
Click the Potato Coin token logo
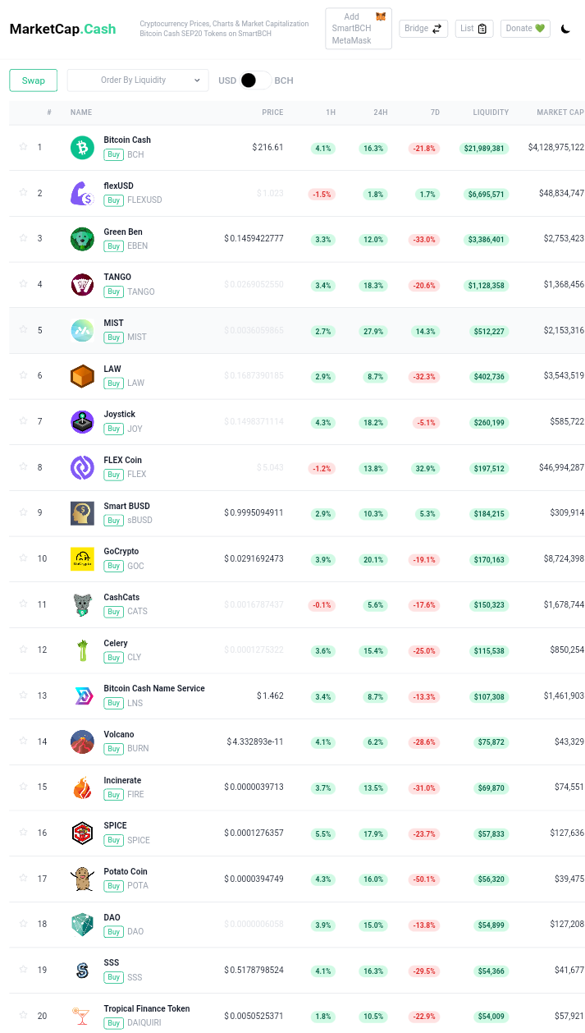click(x=82, y=879)
